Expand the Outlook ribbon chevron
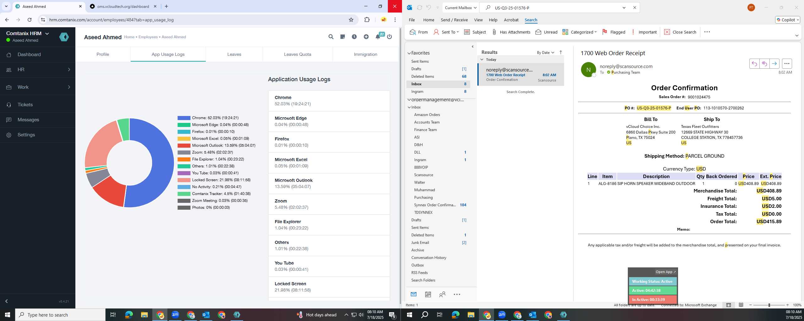Image resolution: width=804 pixels, height=321 pixels. (797, 35)
